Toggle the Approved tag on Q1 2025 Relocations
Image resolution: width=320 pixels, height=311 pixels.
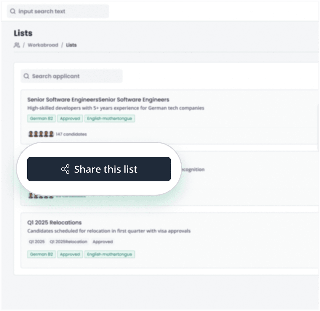[x=70, y=254]
